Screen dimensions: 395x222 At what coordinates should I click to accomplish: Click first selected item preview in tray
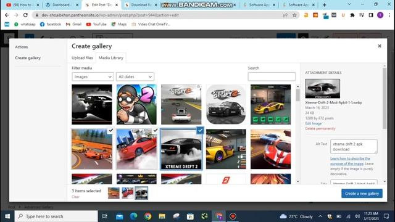tap(114, 193)
